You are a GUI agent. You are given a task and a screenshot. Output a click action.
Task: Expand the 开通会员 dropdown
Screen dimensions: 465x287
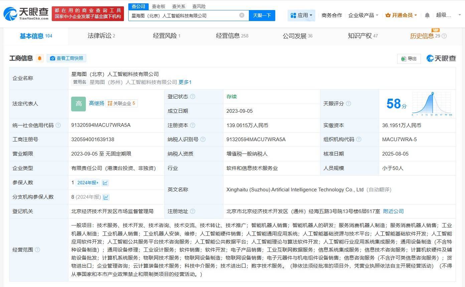[401, 15]
